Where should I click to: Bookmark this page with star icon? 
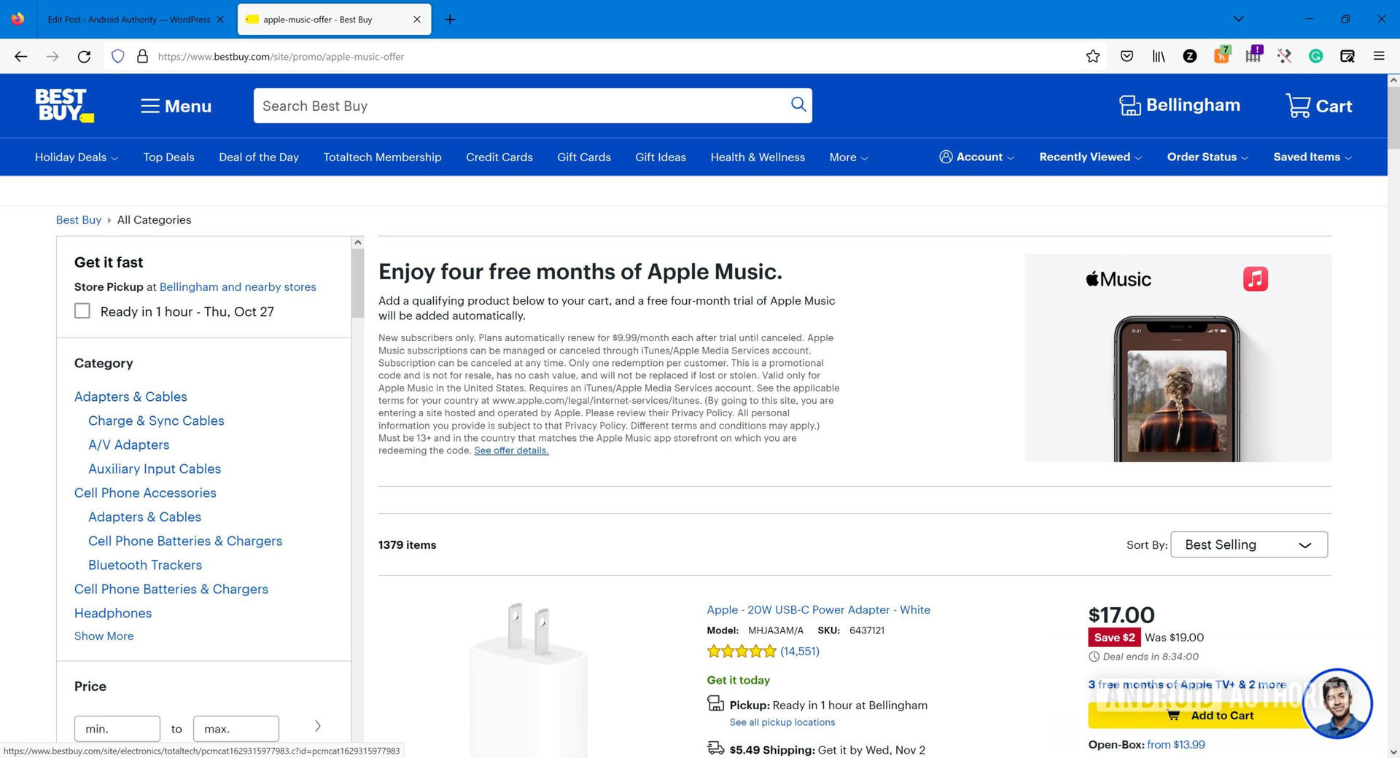pyautogui.click(x=1092, y=56)
